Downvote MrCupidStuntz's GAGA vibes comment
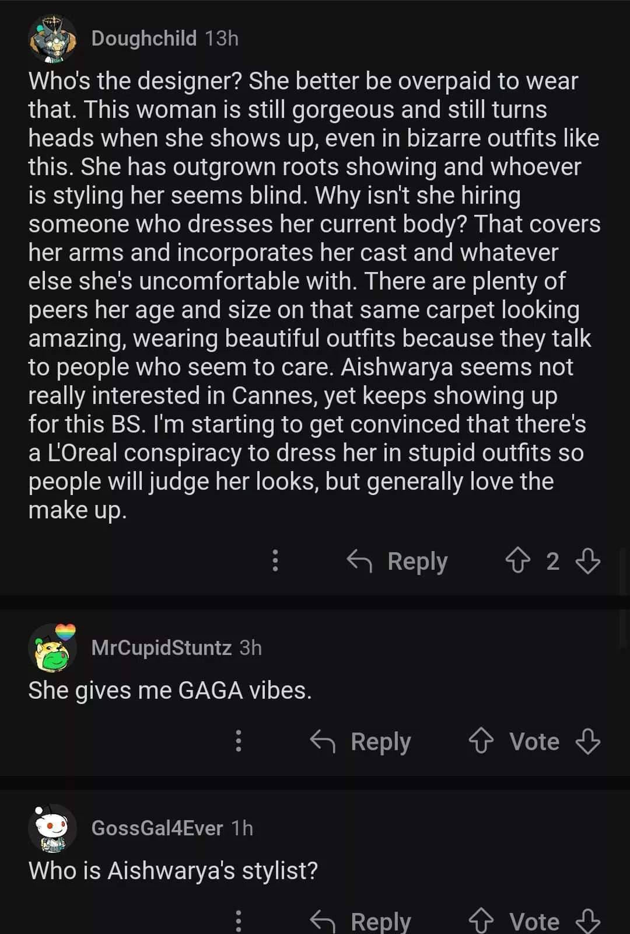 [x=587, y=741]
